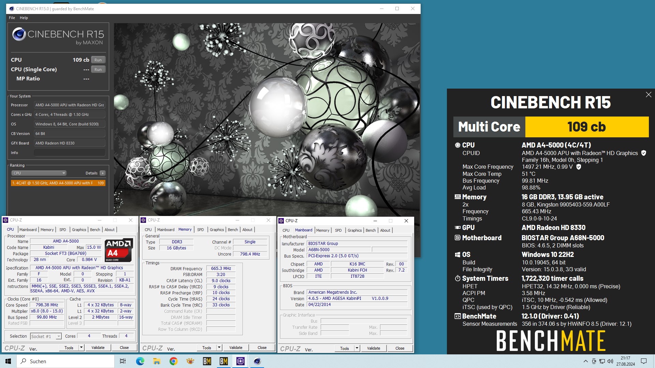Image resolution: width=655 pixels, height=368 pixels.
Task: Click the Windows taskbar search box
Action: click(x=65, y=361)
